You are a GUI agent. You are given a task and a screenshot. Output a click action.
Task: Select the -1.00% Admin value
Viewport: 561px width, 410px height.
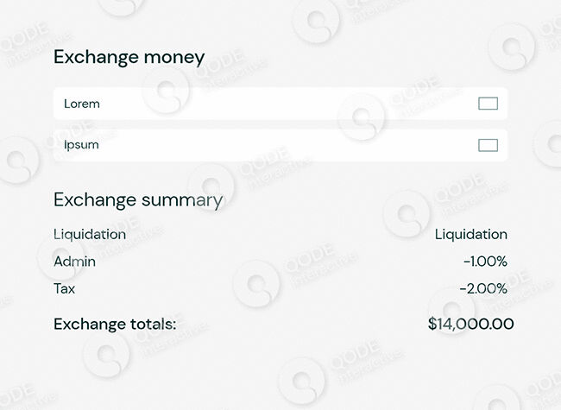(x=484, y=262)
